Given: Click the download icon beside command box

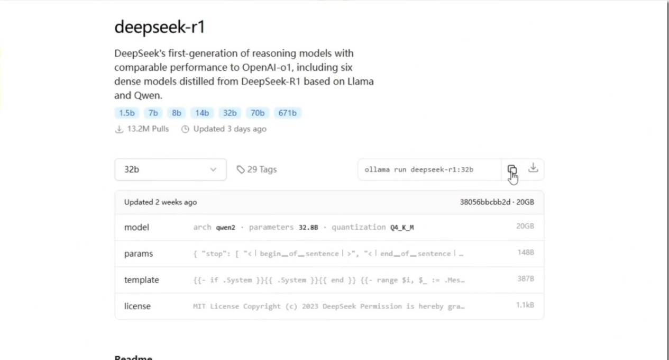Looking at the screenshot, I should point(533,168).
